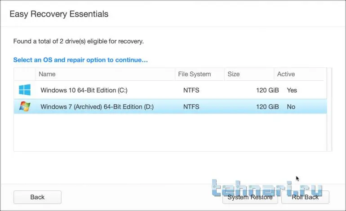Image resolution: width=346 pixels, height=211 pixels.
Task: Click the Roll Back button
Action: pos(305,197)
